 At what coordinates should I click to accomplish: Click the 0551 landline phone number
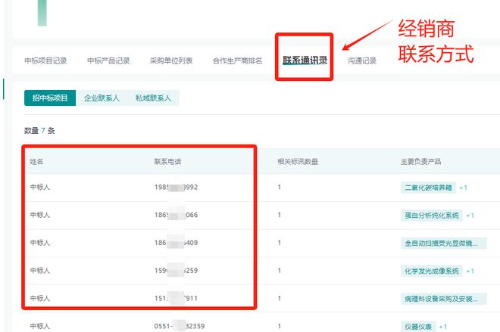coord(180,326)
